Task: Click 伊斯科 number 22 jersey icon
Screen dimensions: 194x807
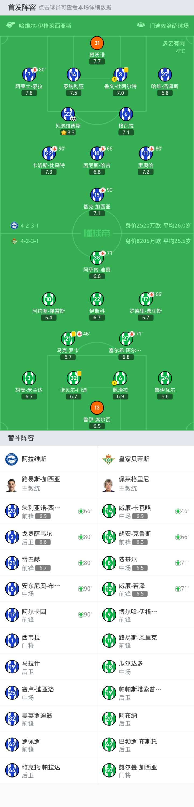Action: click(97, 299)
